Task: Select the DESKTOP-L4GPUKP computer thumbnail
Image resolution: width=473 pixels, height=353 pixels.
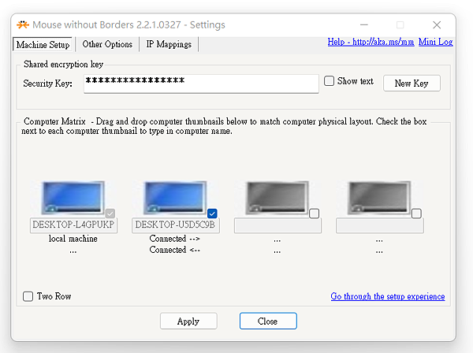Action: pyautogui.click(x=73, y=198)
